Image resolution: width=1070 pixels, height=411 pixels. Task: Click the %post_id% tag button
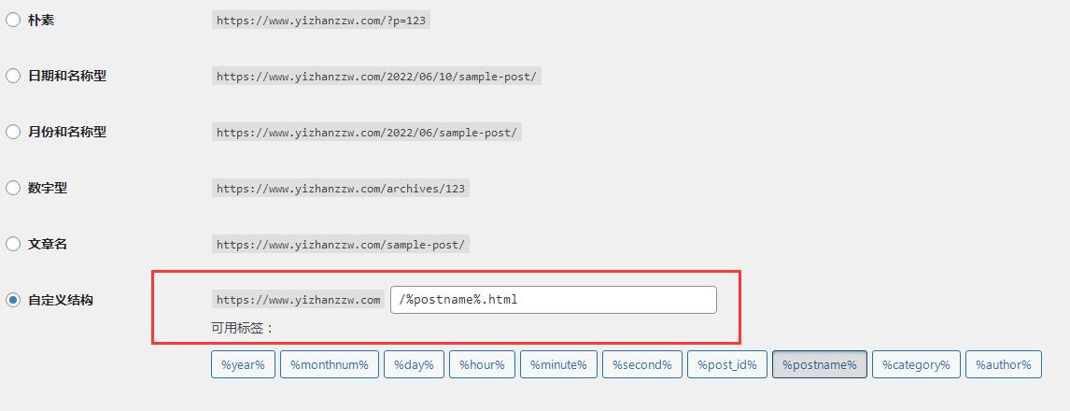point(727,364)
